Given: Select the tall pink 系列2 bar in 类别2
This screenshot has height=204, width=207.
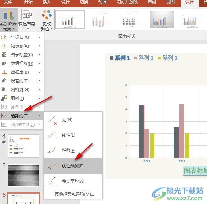Looking at the screenshot, I should pos(182,131).
